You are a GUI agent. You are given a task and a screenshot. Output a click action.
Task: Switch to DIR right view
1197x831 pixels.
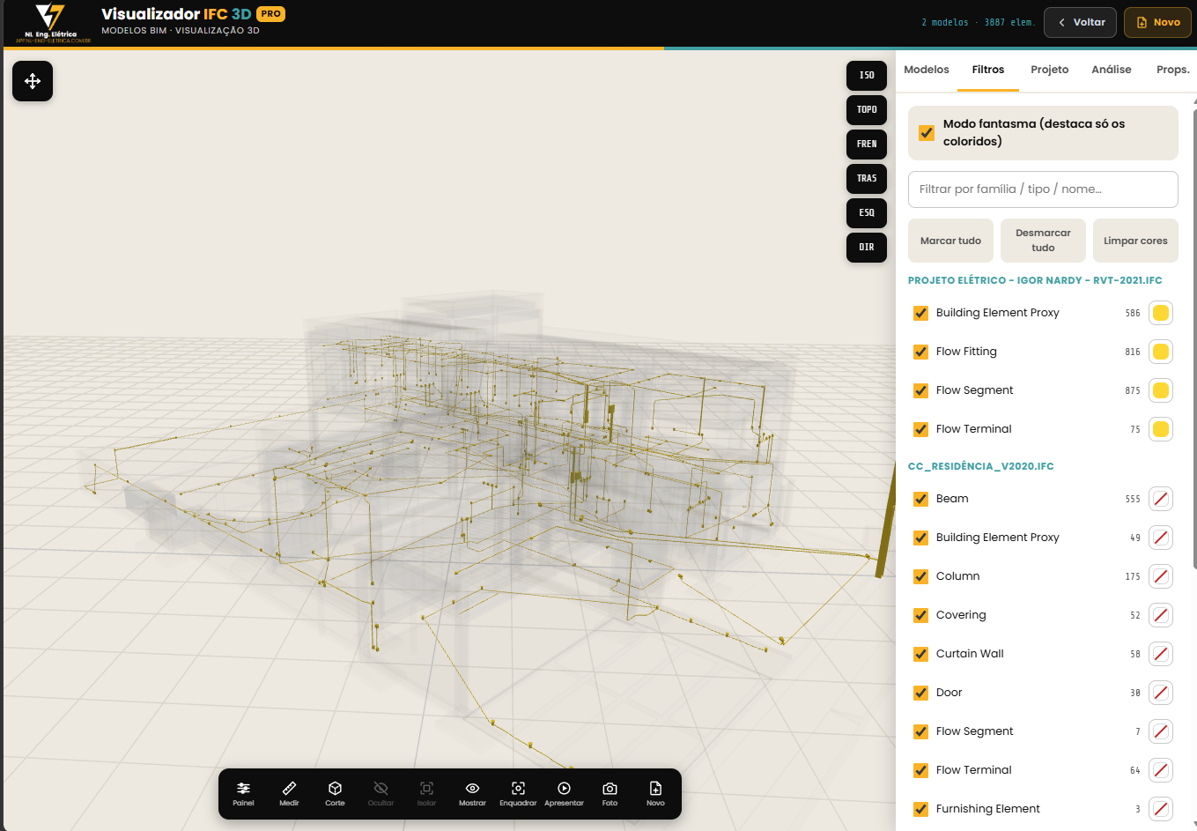pyautogui.click(x=867, y=247)
